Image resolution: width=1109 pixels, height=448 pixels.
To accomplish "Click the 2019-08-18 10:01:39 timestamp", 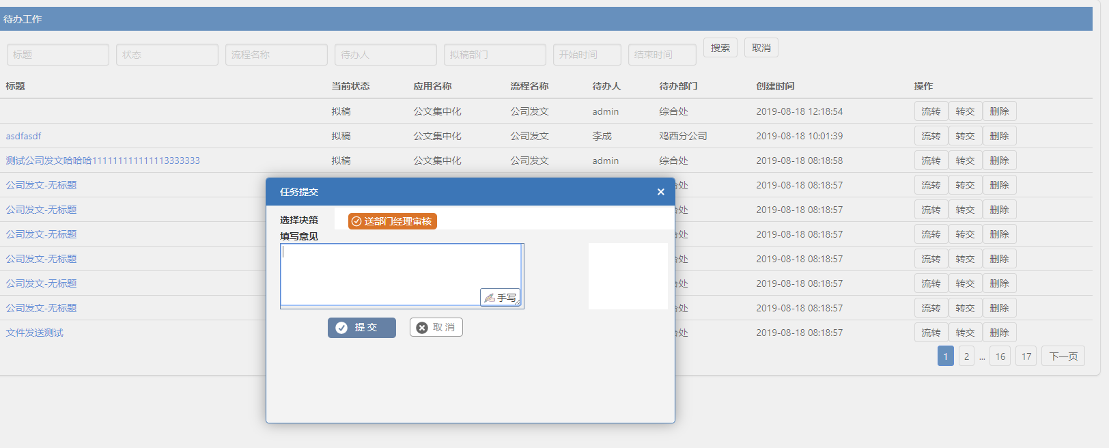I will [x=799, y=136].
